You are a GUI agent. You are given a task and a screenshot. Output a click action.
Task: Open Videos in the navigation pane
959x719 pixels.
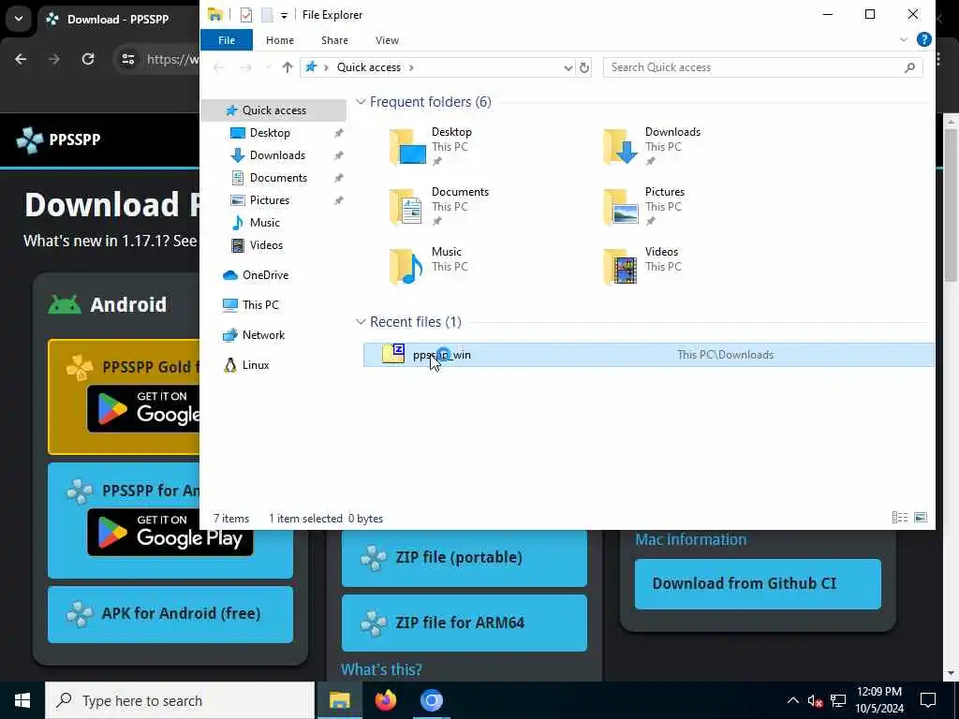click(x=266, y=245)
